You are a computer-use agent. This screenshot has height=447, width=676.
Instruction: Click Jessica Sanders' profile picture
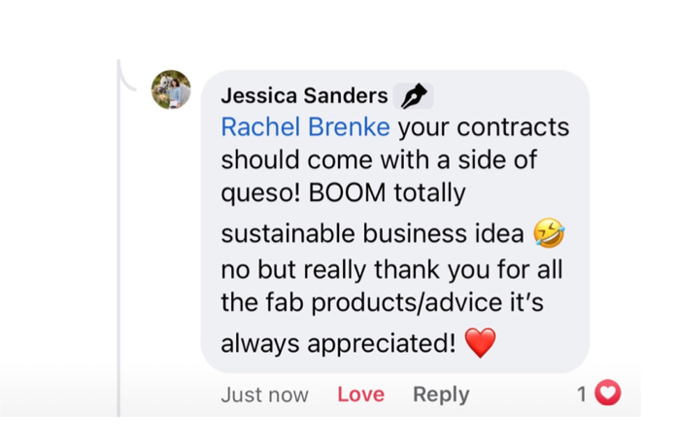171,90
